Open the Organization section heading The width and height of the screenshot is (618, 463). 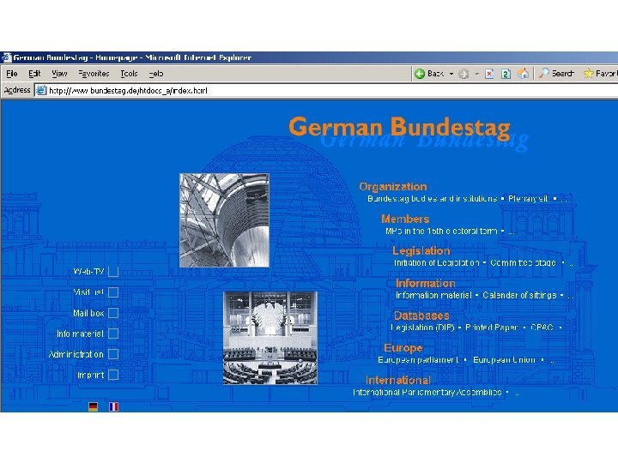click(x=393, y=187)
